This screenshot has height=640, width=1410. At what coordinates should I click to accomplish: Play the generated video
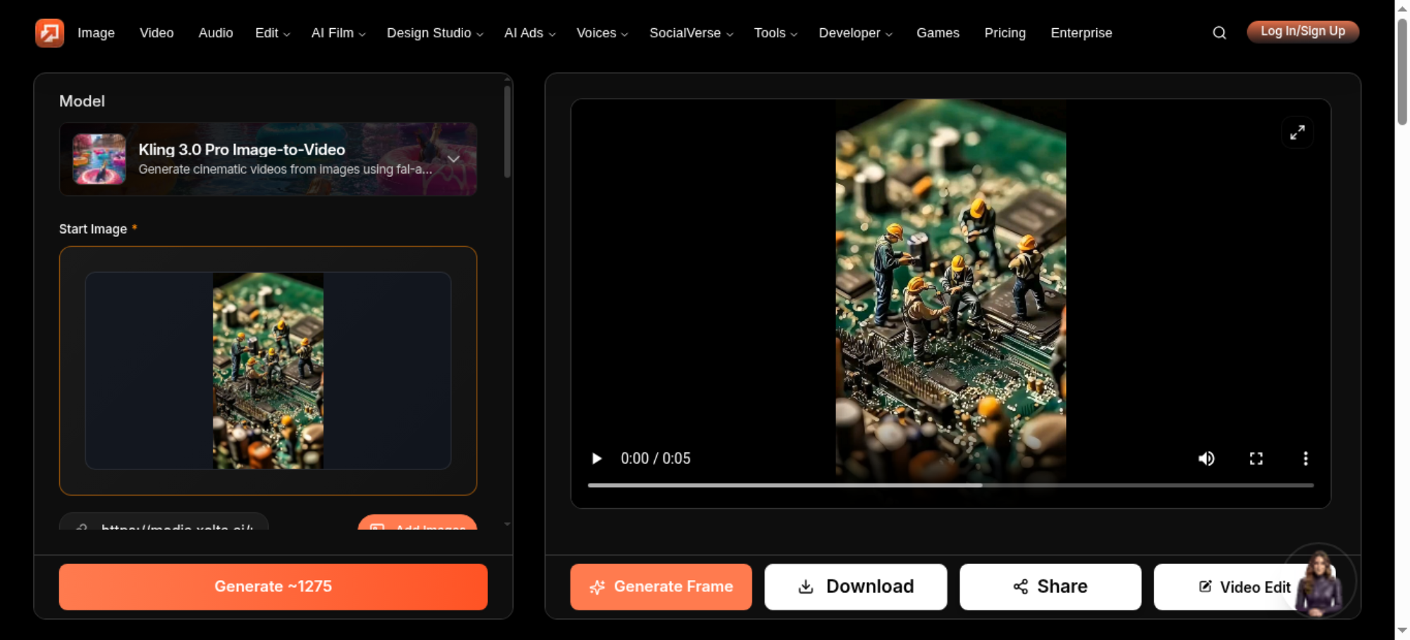pyautogui.click(x=596, y=459)
